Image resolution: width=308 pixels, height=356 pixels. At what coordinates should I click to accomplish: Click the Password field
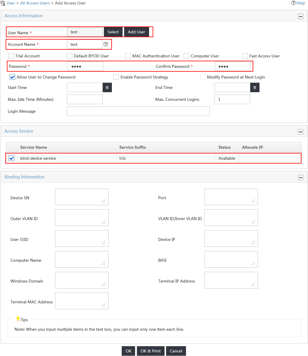pyautogui.click(x=85, y=66)
